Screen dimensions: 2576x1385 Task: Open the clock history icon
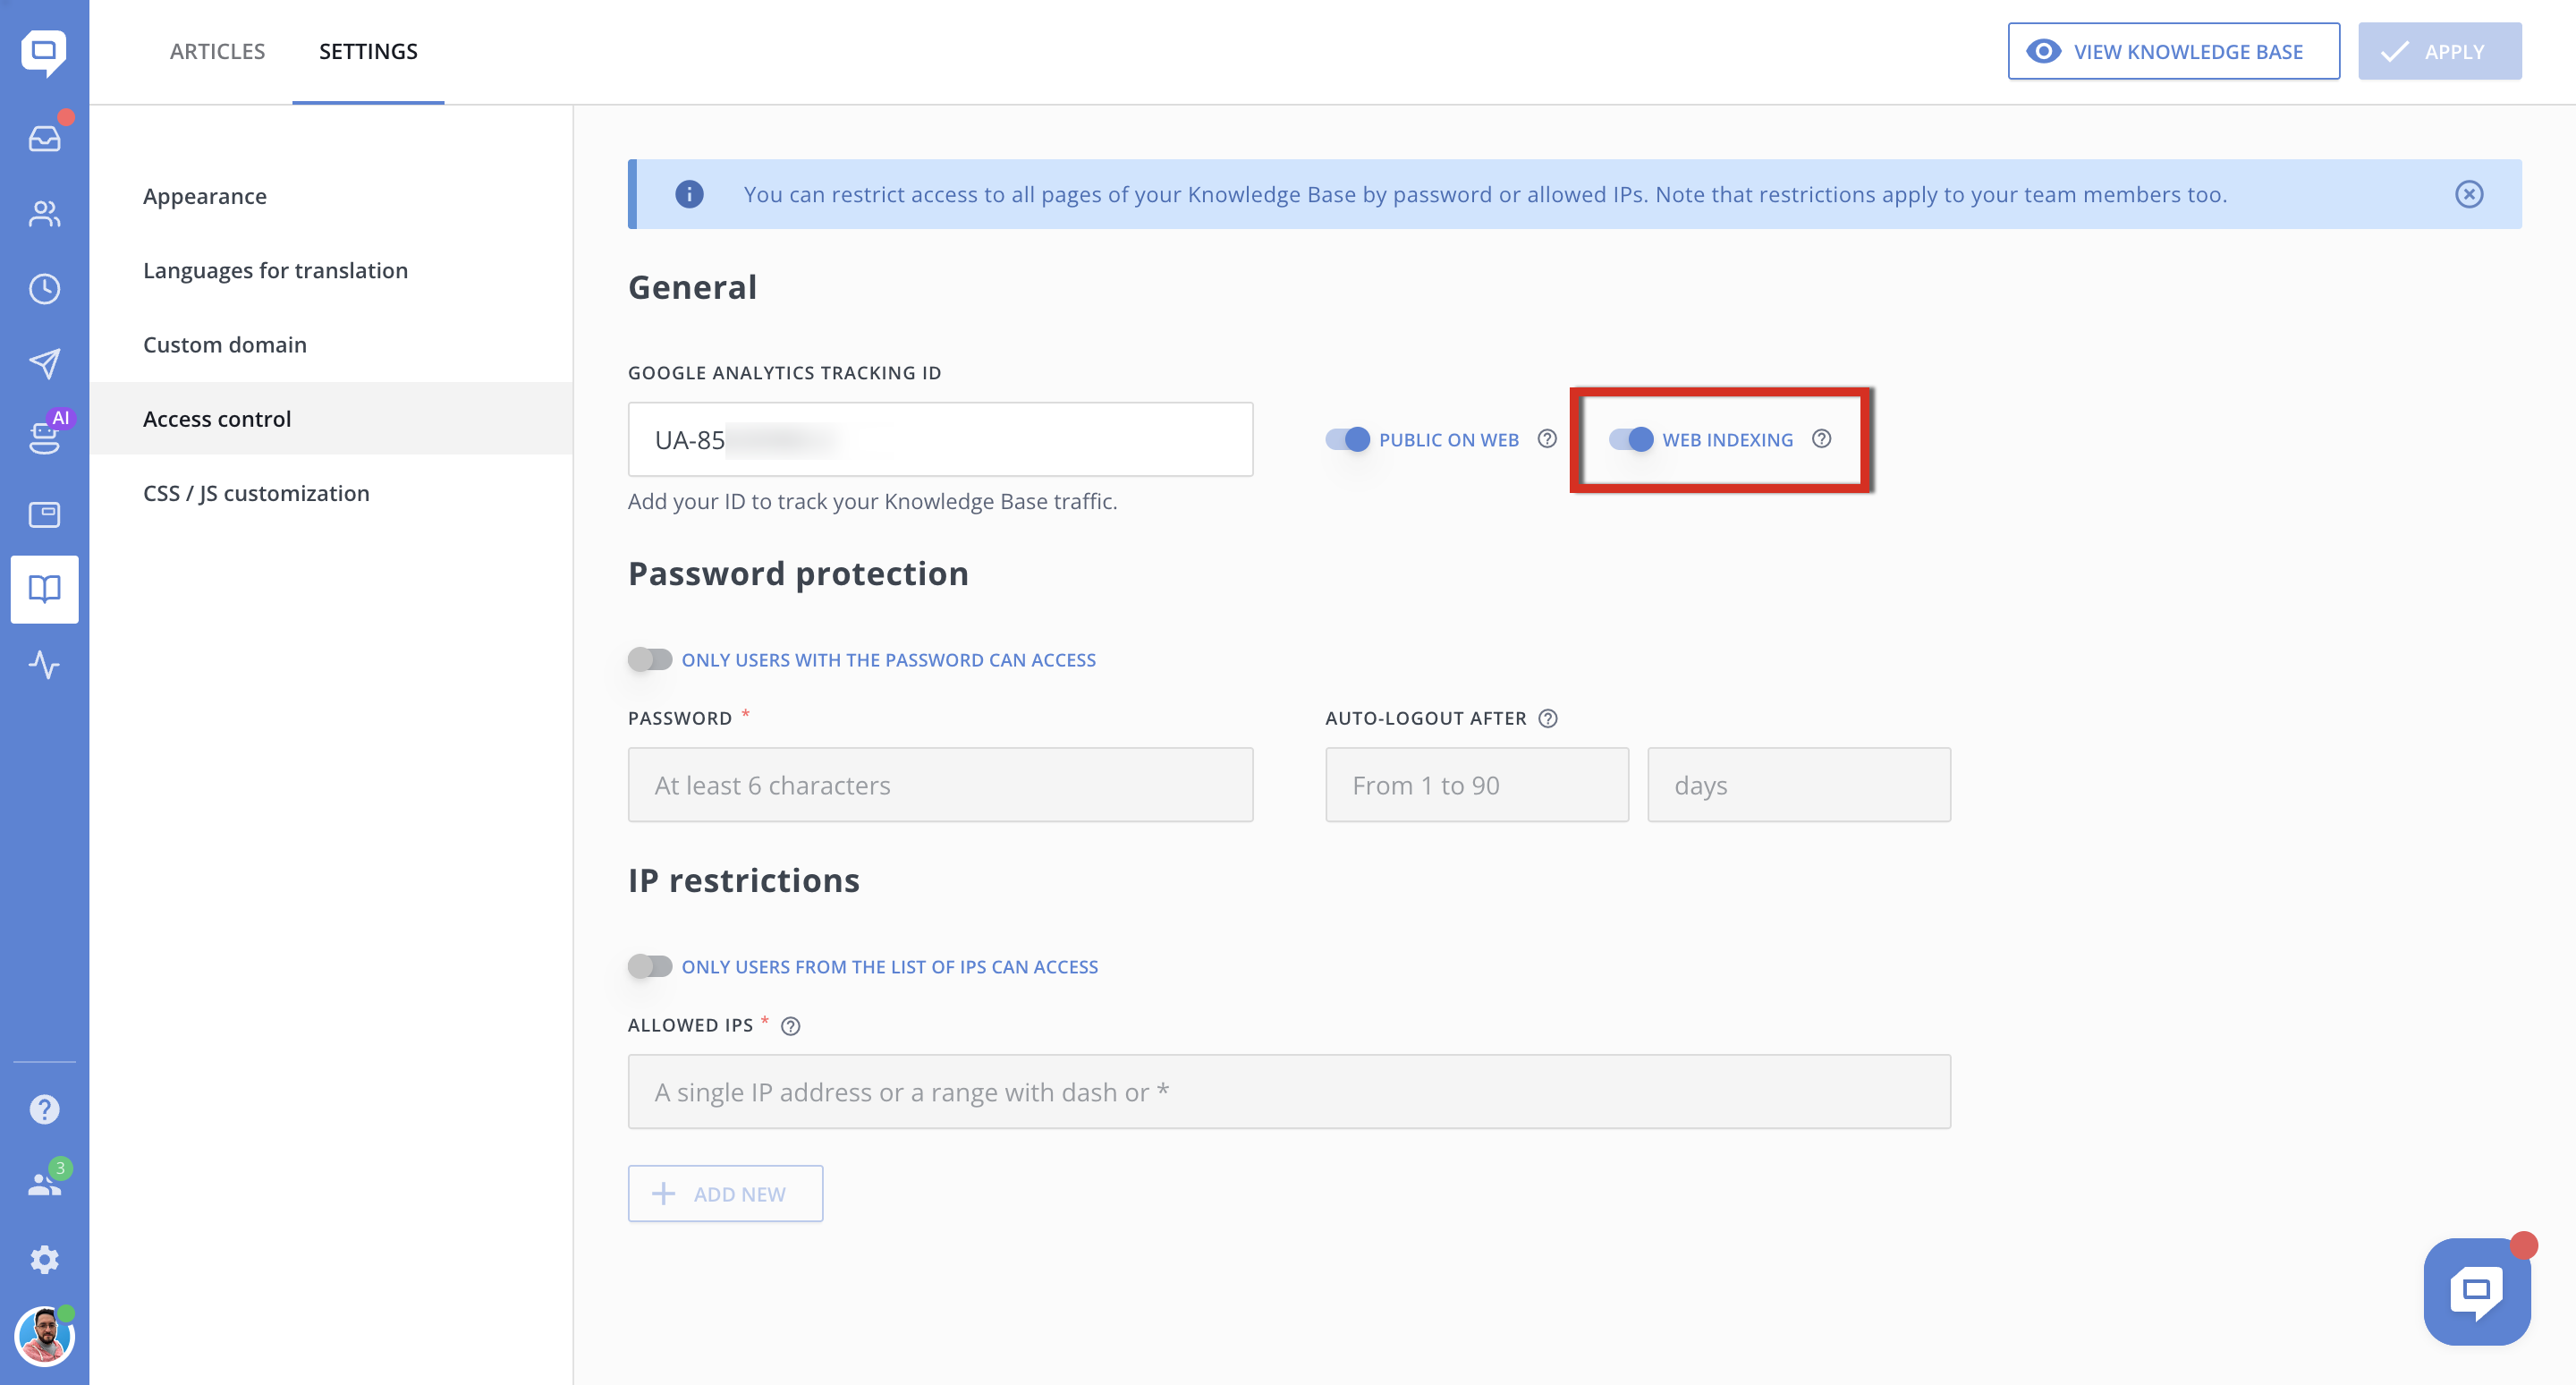tap(44, 289)
